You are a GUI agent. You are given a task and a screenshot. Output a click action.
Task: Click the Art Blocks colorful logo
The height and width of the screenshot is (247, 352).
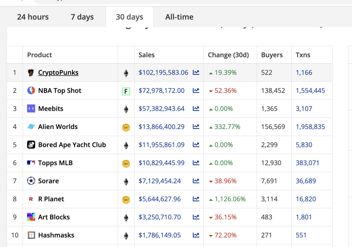pos(31,217)
